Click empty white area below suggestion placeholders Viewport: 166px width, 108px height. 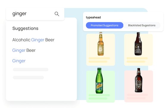click(41, 90)
